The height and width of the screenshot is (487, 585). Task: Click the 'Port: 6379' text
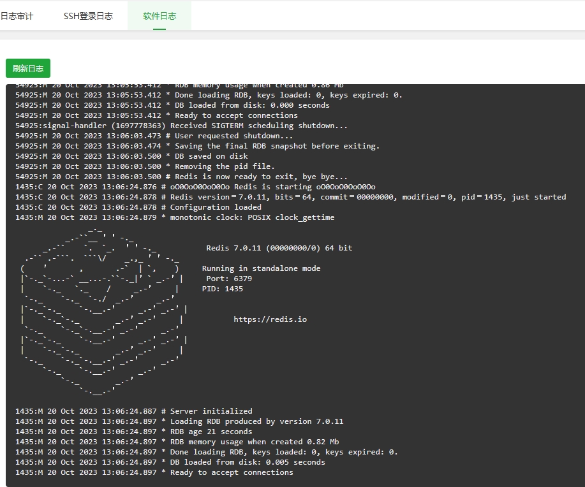(228, 279)
